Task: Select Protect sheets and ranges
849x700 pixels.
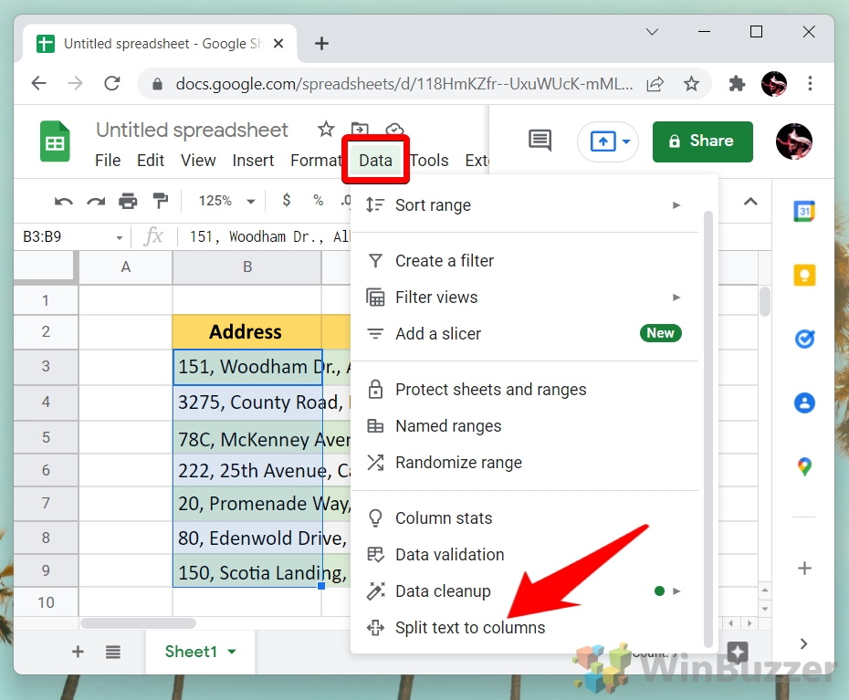Action: [524, 390]
